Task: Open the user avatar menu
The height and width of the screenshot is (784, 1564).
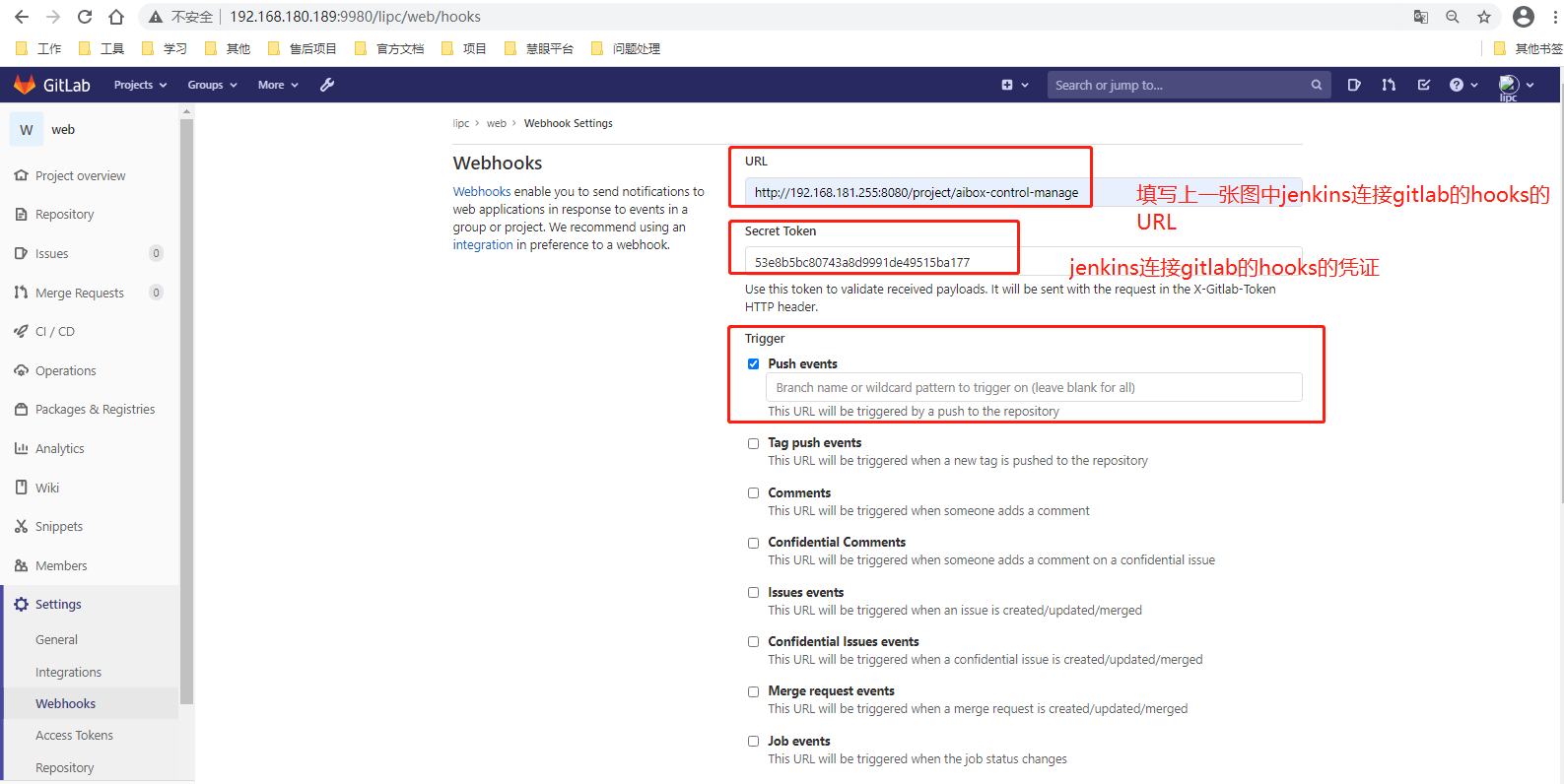Action: pyautogui.click(x=1516, y=86)
